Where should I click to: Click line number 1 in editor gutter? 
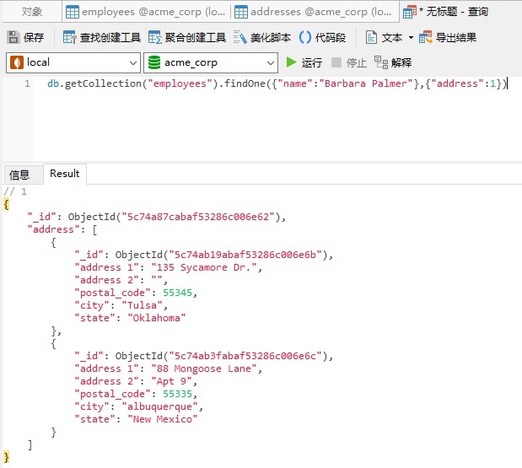click(27, 83)
